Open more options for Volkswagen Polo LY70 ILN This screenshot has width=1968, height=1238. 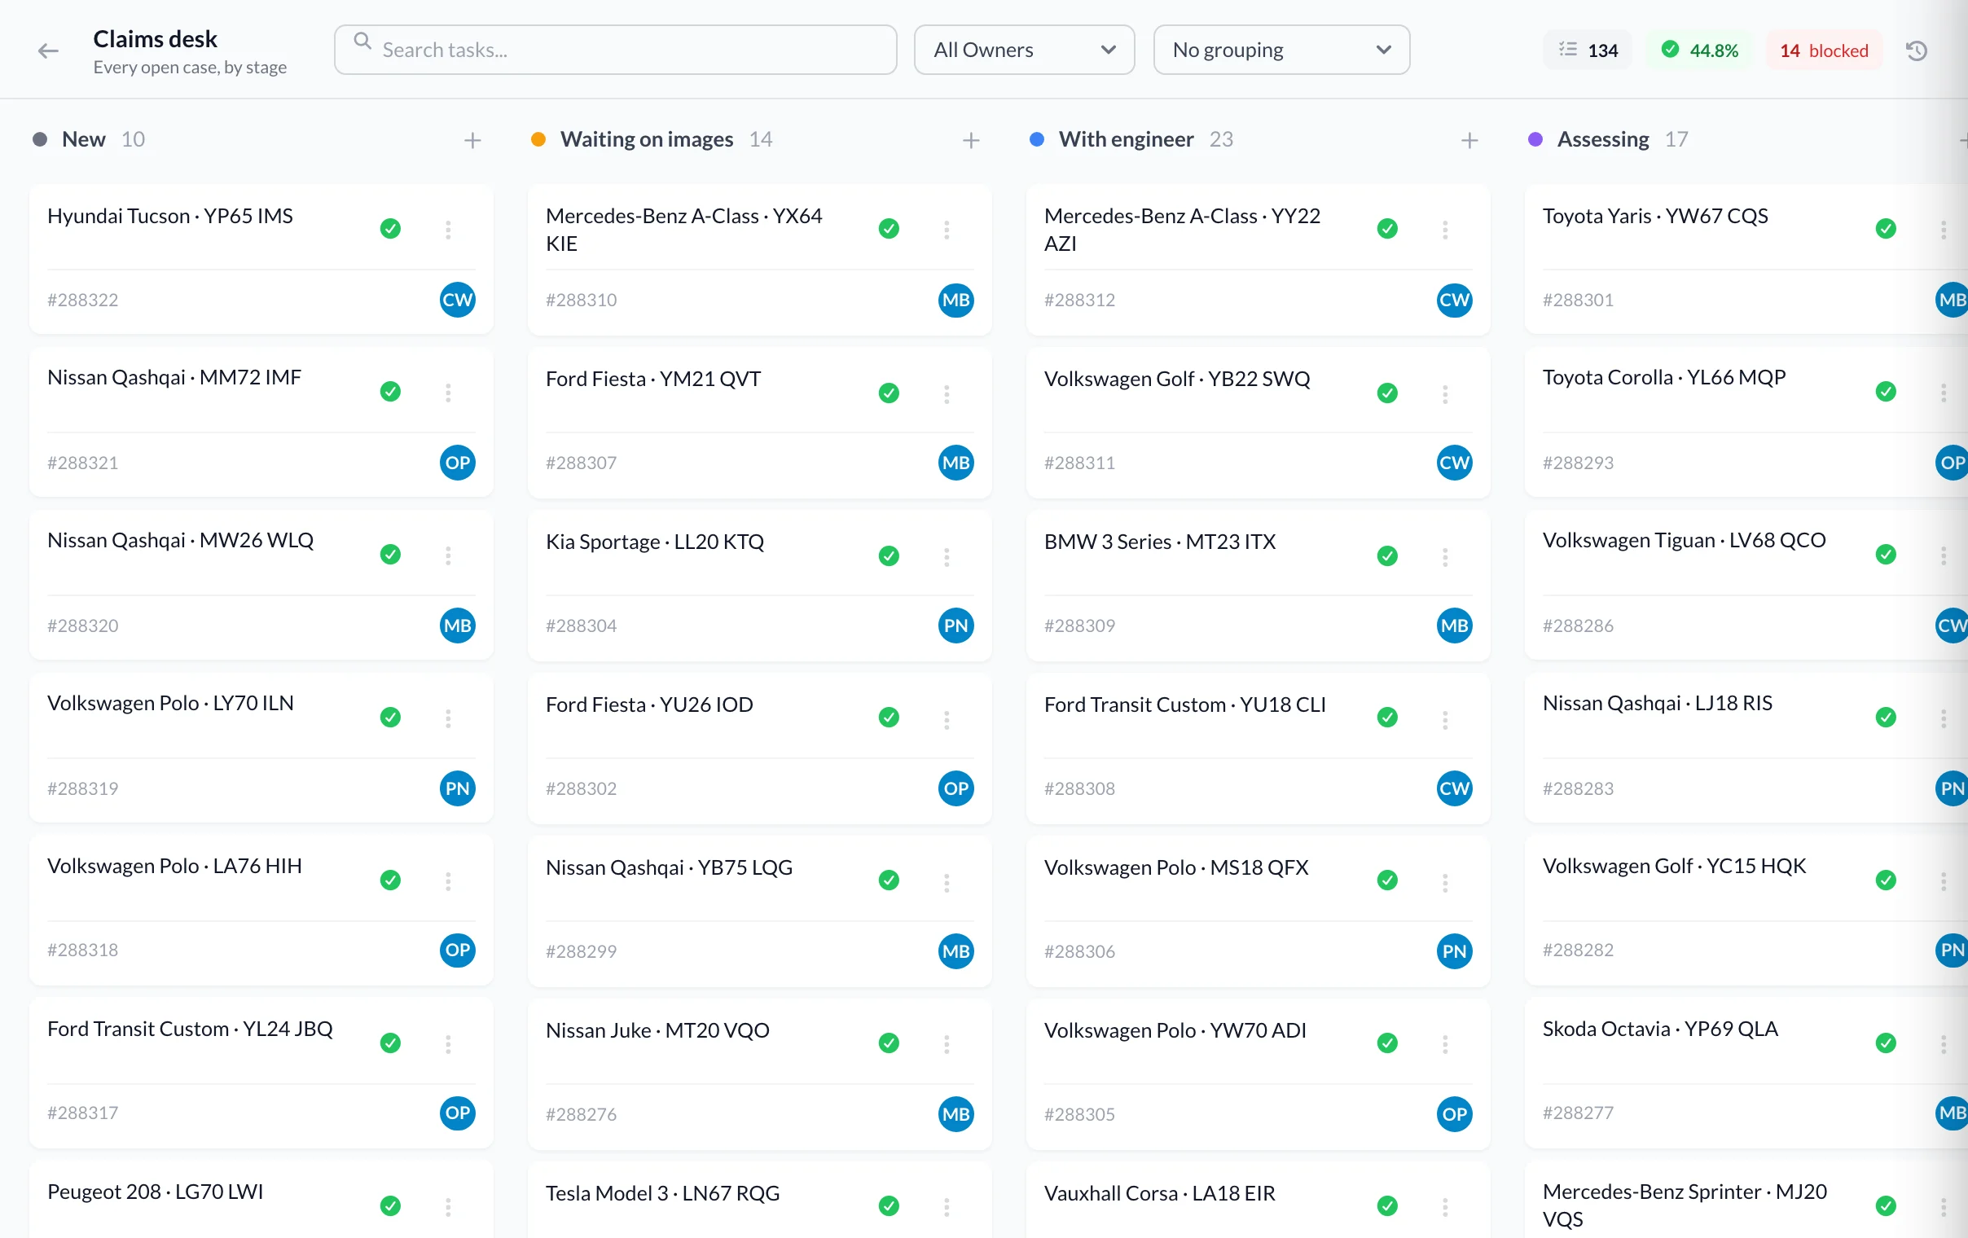point(448,718)
